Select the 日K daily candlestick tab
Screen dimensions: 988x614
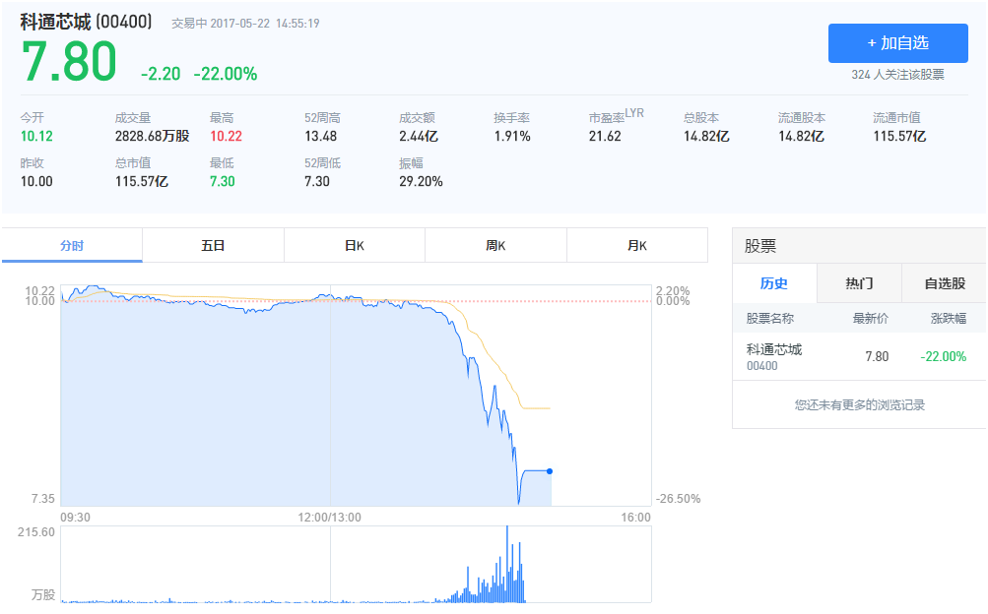pyautogui.click(x=355, y=245)
